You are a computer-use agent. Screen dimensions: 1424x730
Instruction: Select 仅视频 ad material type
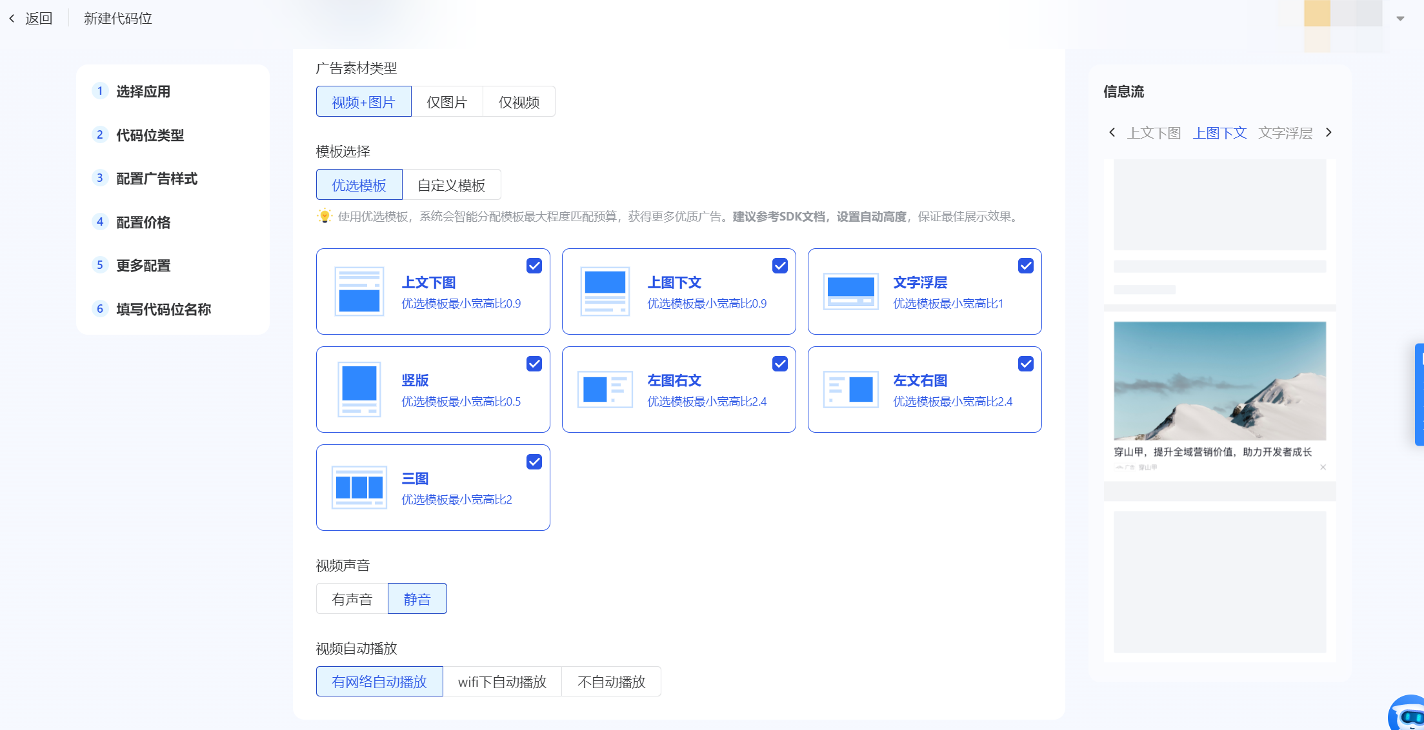point(519,102)
